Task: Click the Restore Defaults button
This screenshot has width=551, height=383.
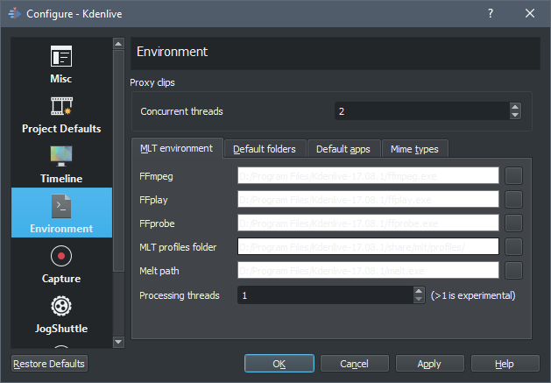Action: point(49,363)
